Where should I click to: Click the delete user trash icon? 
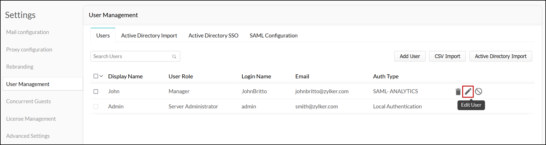458,92
